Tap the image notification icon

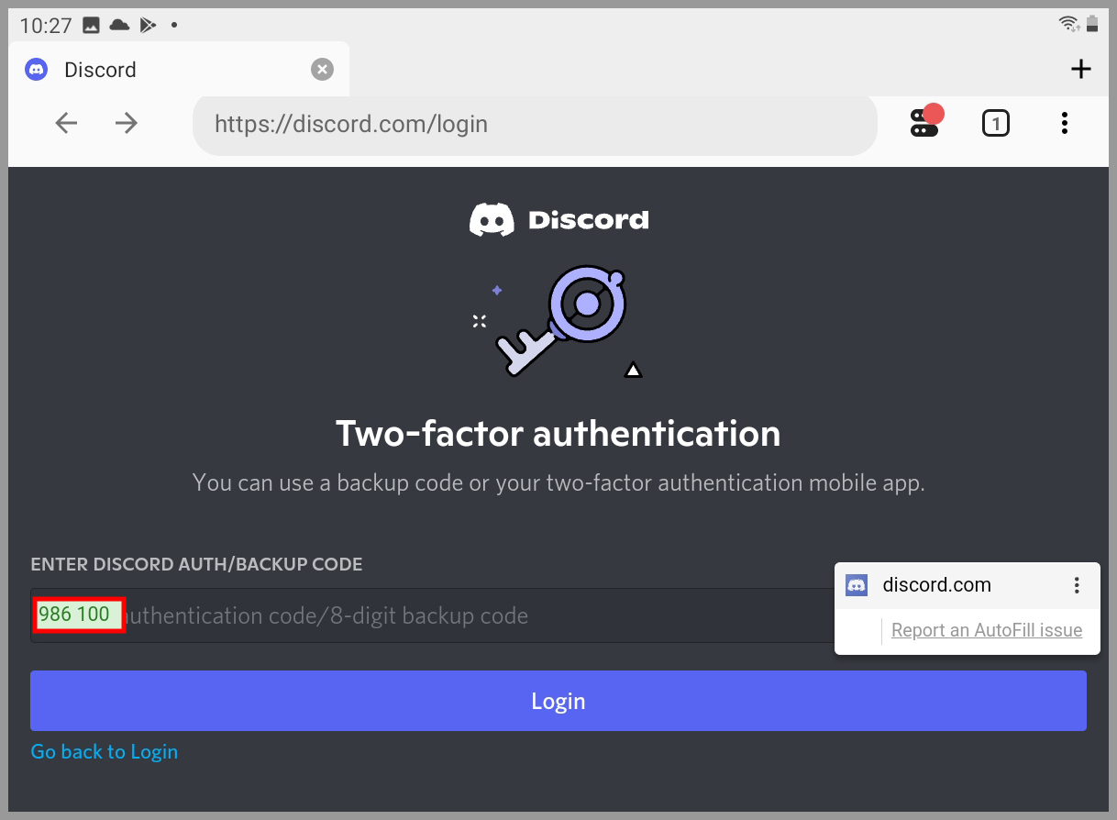click(x=91, y=26)
